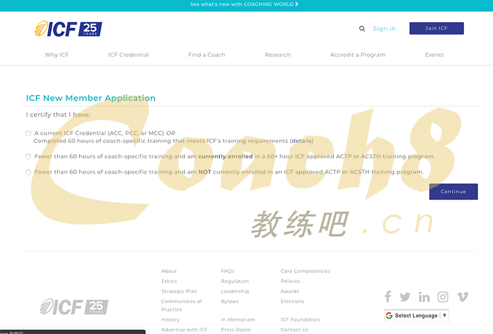Click the search magnifier icon in header
Image resolution: width=493 pixels, height=334 pixels.
pyautogui.click(x=362, y=28)
